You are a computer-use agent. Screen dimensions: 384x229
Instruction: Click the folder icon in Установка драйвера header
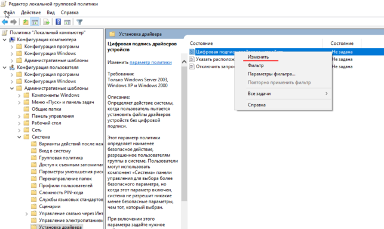click(112, 34)
